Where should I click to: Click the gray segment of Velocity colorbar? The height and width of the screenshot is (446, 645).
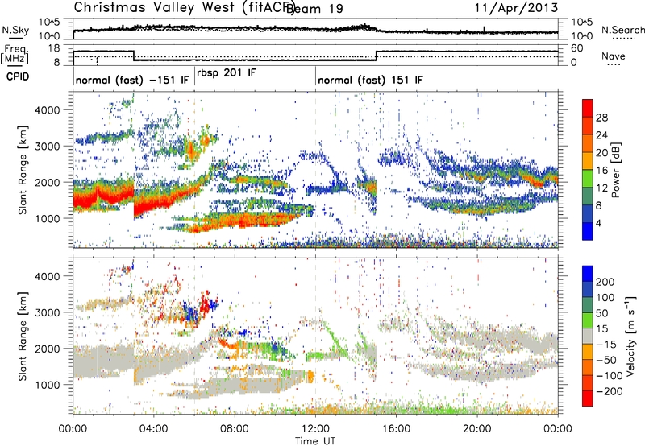click(x=588, y=337)
